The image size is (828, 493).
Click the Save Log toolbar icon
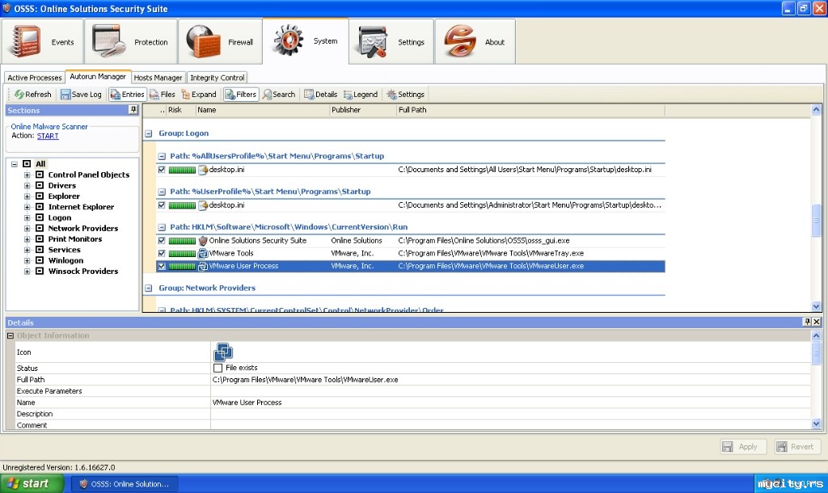tap(65, 95)
